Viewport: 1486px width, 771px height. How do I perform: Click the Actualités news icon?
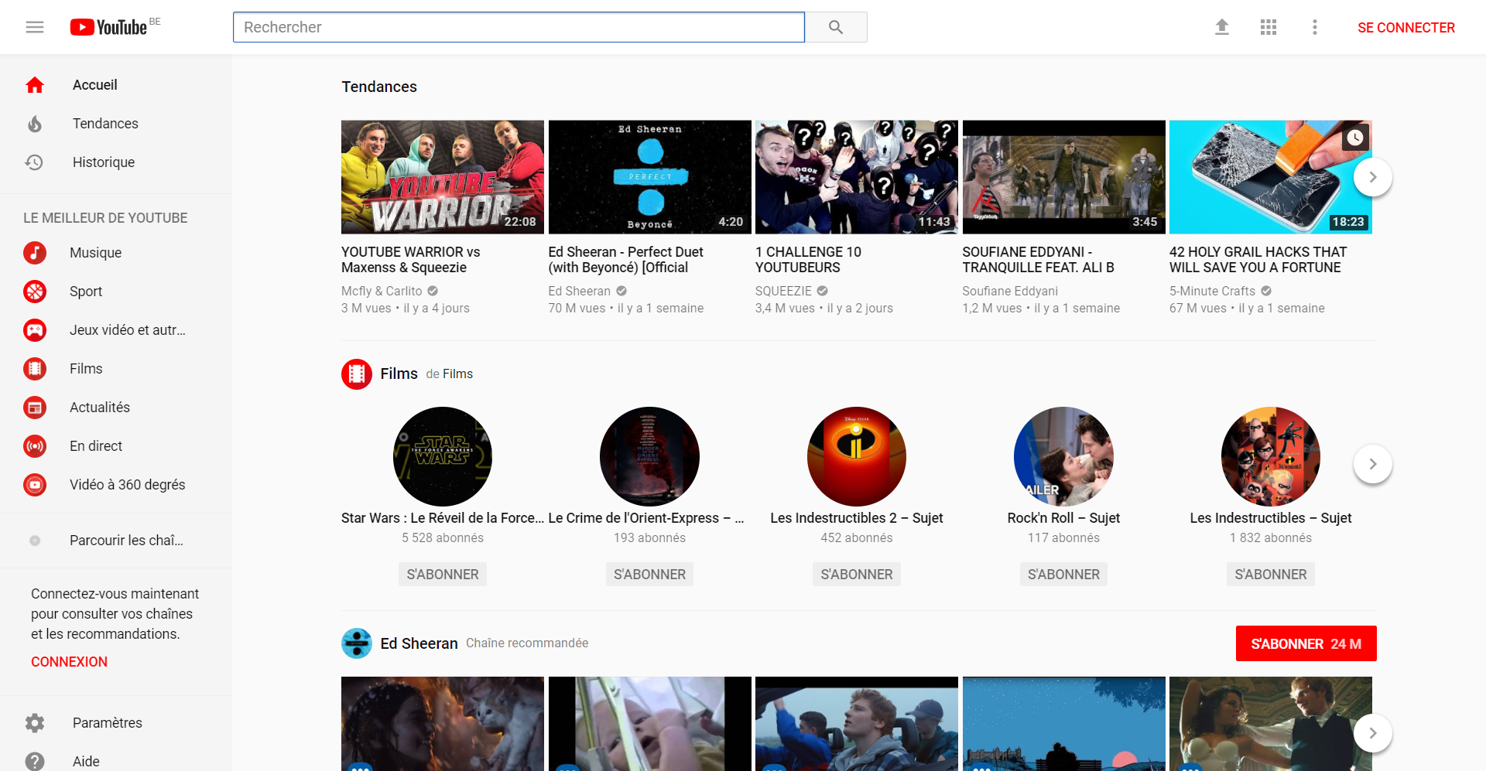click(x=35, y=408)
